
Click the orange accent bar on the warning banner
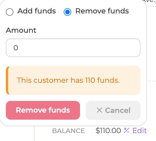pyautogui.click(x=8, y=80)
